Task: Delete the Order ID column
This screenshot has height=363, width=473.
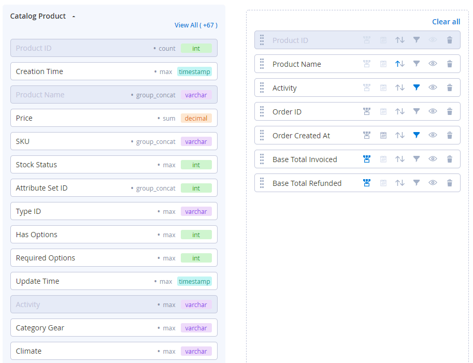Action: pos(449,112)
